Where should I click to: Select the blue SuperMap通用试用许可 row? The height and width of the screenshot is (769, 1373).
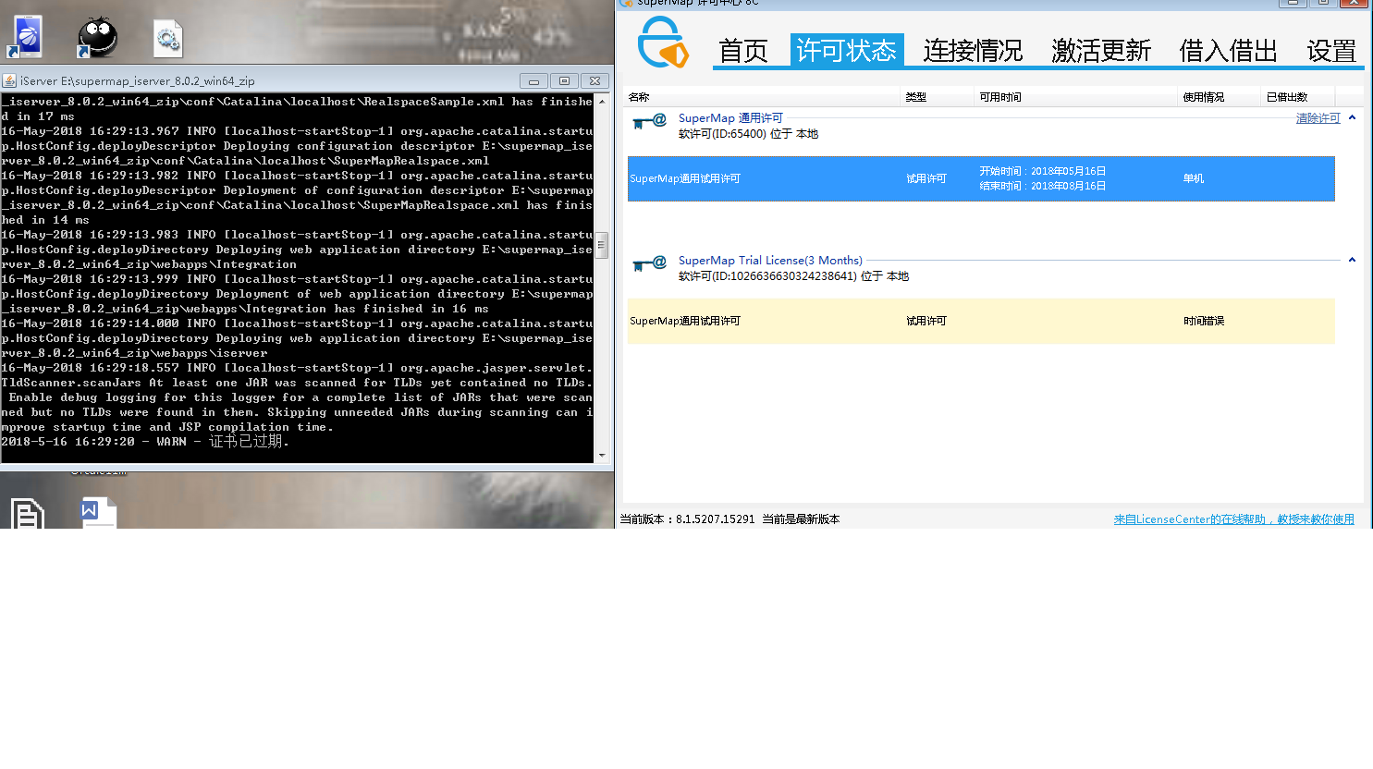[981, 178]
